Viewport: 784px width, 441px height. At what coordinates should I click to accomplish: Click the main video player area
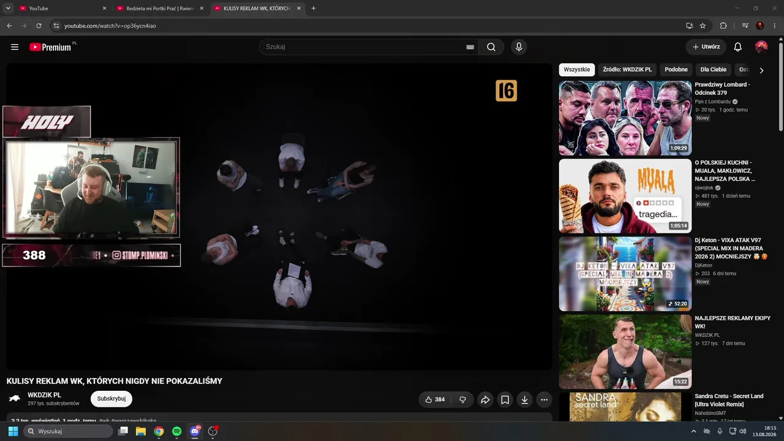pyautogui.click(x=279, y=216)
